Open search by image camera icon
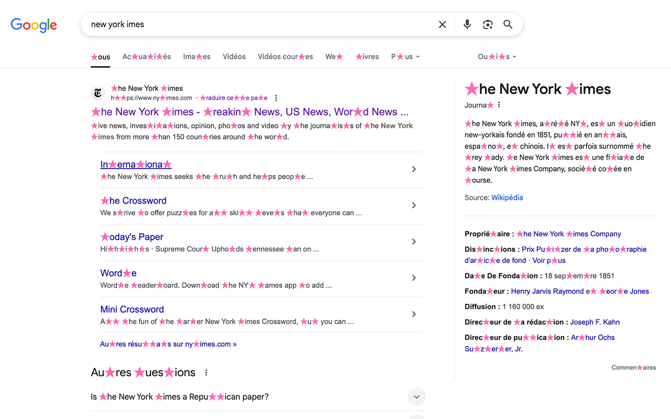 488,25
